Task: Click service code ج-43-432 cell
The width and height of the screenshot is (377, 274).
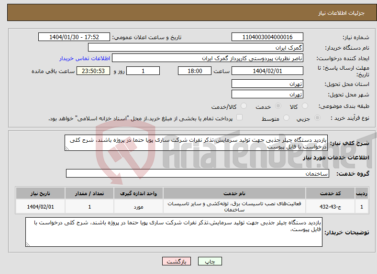Action: (331, 206)
